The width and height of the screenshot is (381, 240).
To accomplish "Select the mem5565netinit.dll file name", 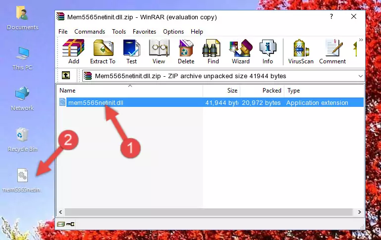I will pos(96,102).
